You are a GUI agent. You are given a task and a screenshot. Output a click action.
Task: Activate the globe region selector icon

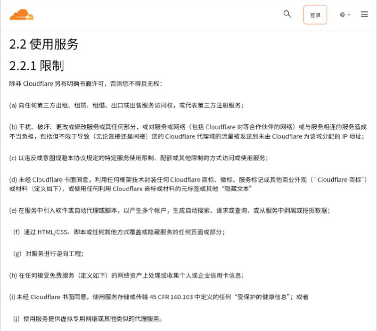pyautogui.click(x=343, y=14)
